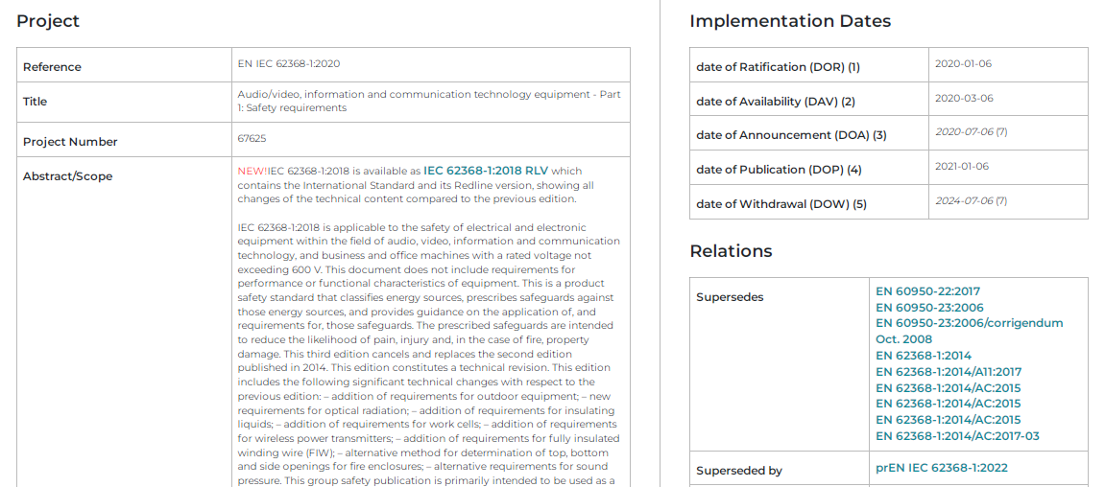This screenshot has height=487, width=1105.
Task: Follow the EN 60950-23:2006 link
Action: pyautogui.click(x=929, y=307)
